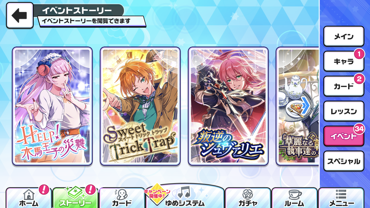Select the カード tab in side panel

coord(344,86)
